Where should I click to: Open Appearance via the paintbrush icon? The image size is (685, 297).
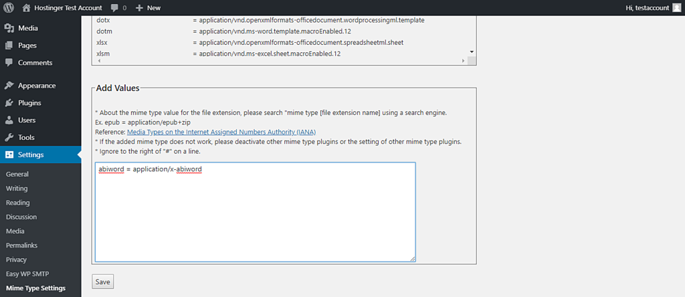coord(9,86)
